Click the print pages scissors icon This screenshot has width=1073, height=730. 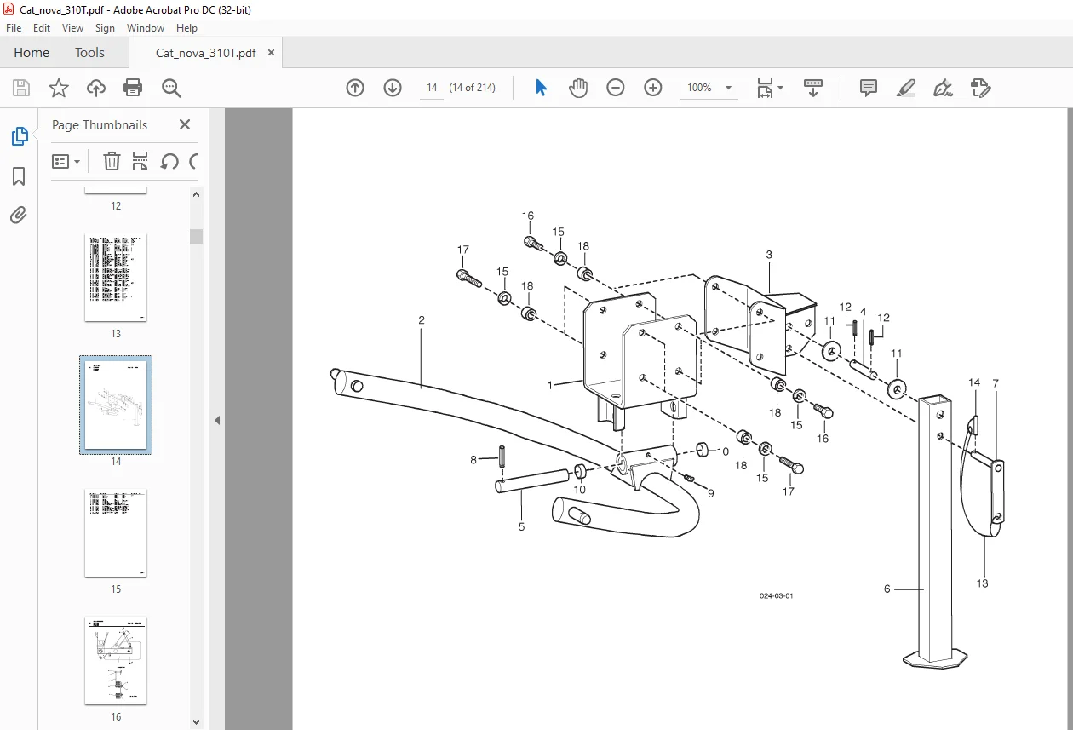tap(140, 161)
